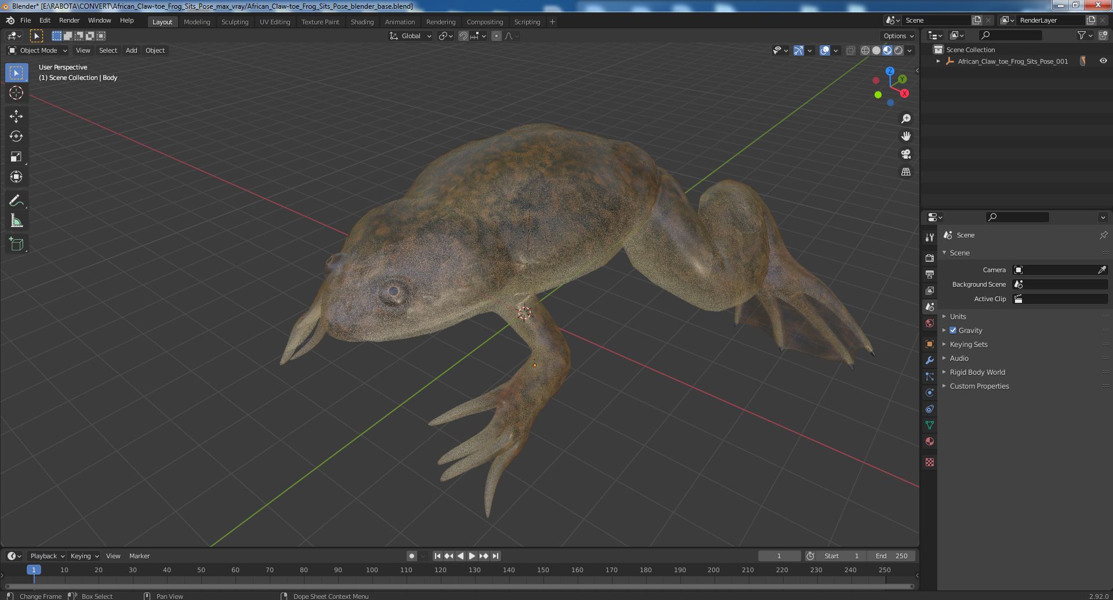This screenshot has height=600, width=1113.
Task: Open the View Layer properties tab
Action: pyautogui.click(x=930, y=290)
